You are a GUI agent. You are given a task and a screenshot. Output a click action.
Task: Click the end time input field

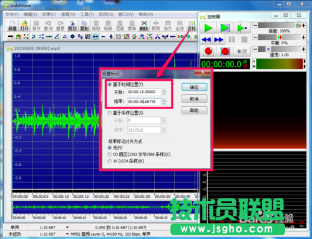[x=144, y=102]
